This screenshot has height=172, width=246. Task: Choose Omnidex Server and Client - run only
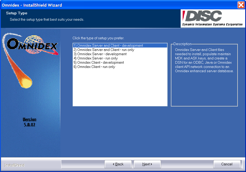coord(104,50)
